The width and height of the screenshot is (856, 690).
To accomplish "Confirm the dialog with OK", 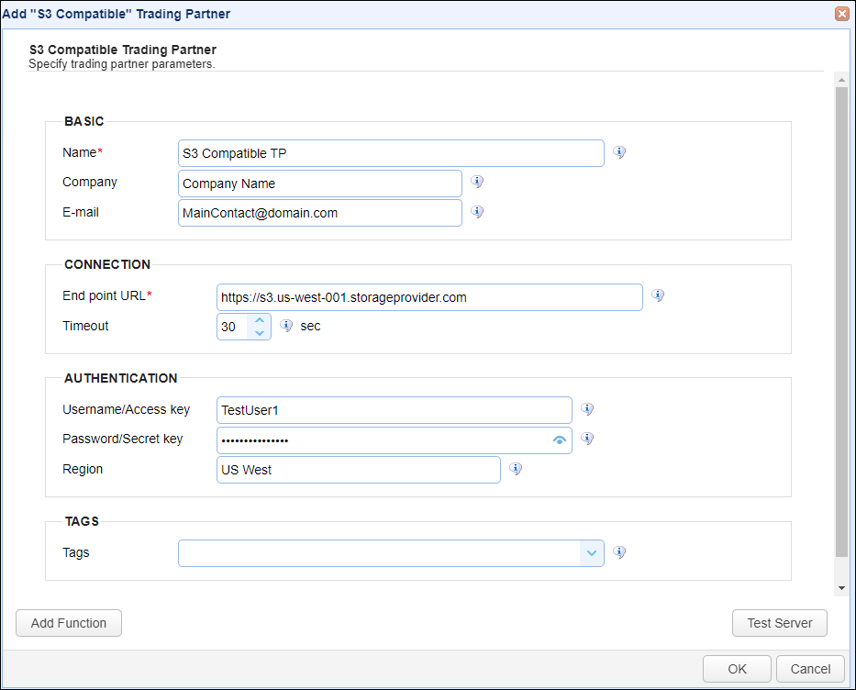I will [x=737, y=669].
